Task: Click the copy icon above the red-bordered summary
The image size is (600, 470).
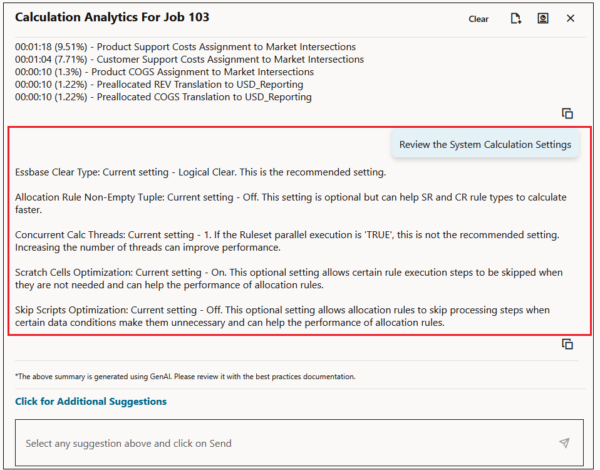Action: pos(567,113)
